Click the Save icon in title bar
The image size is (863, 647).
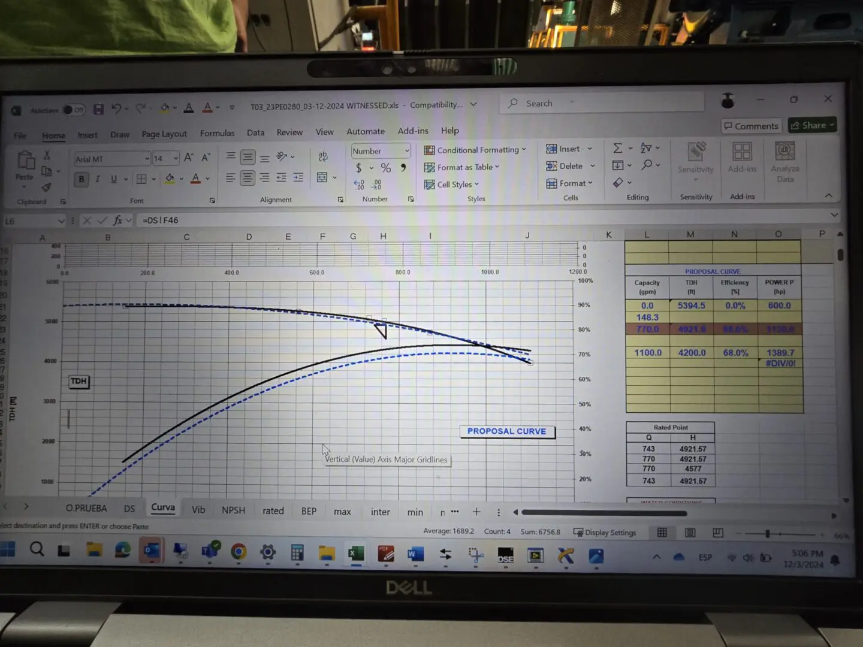(x=99, y=109)
